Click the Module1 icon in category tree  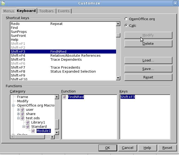33,131
